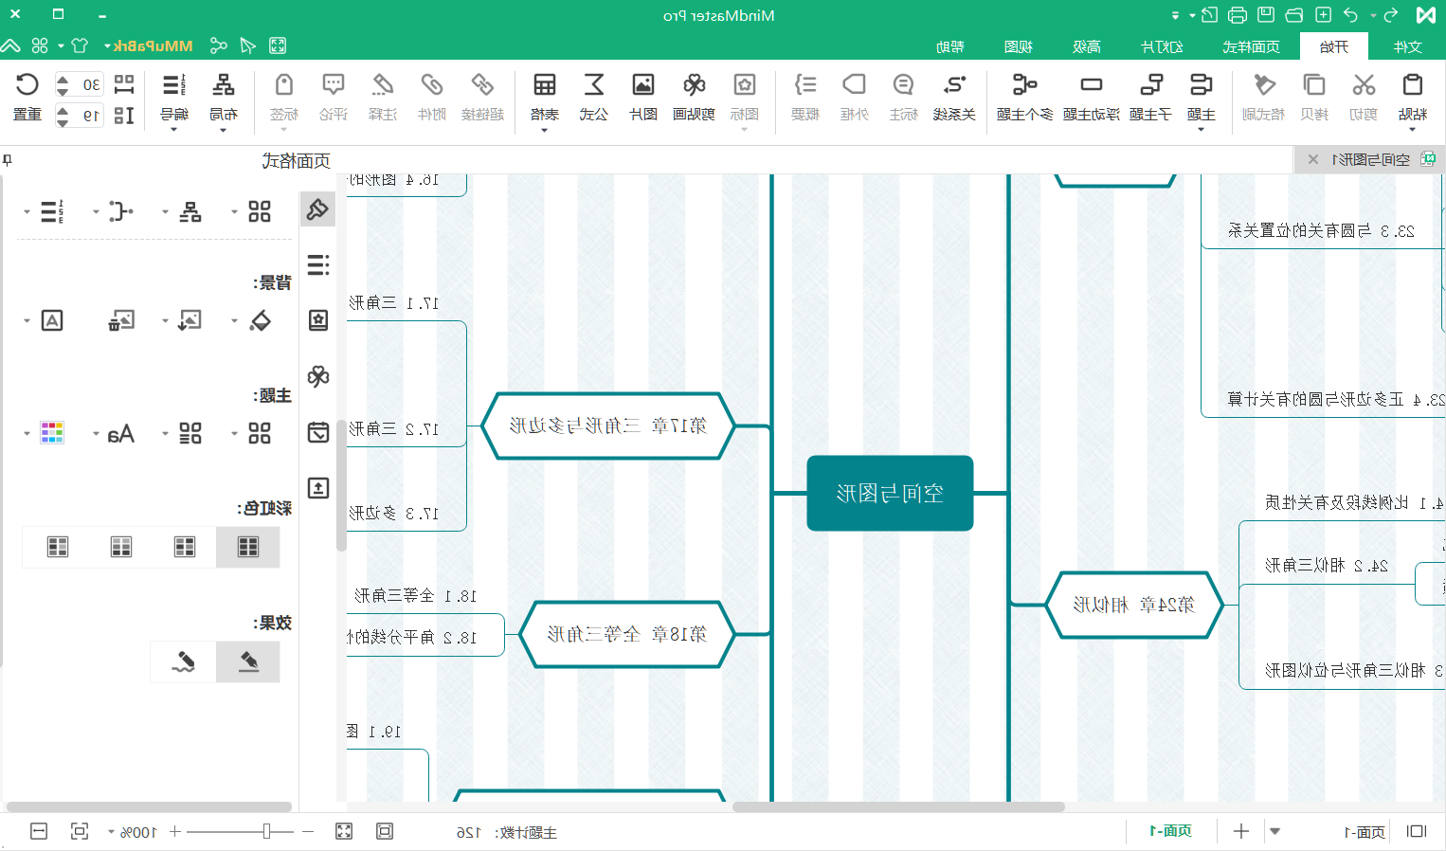Select the 页面-1 page tab in status bar
Image resolution: width=1446 pixels, height=851 pixels.
[x=1171, y=831]
